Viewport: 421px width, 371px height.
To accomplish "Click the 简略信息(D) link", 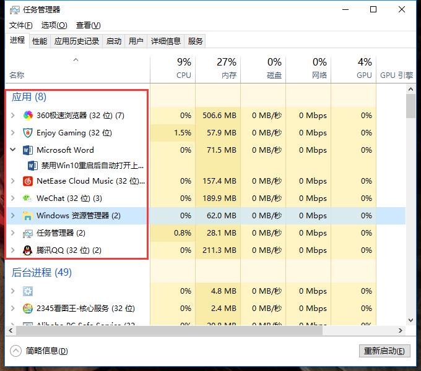I will (x=46, y=351).
